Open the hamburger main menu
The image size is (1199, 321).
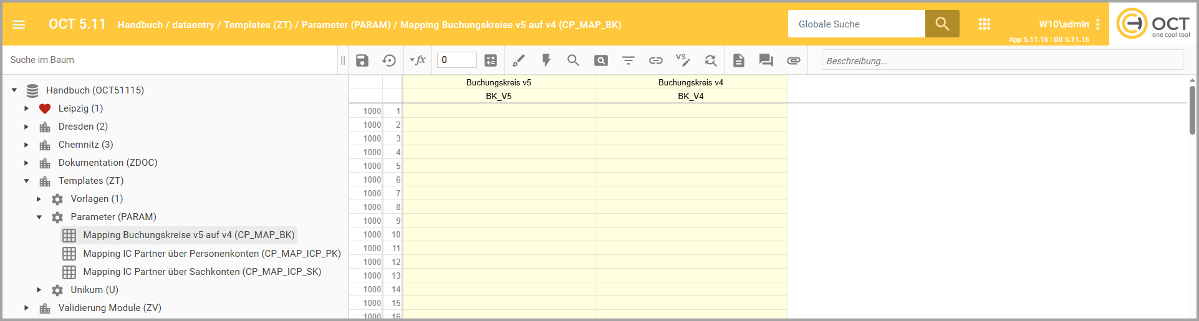click(19, 24)
